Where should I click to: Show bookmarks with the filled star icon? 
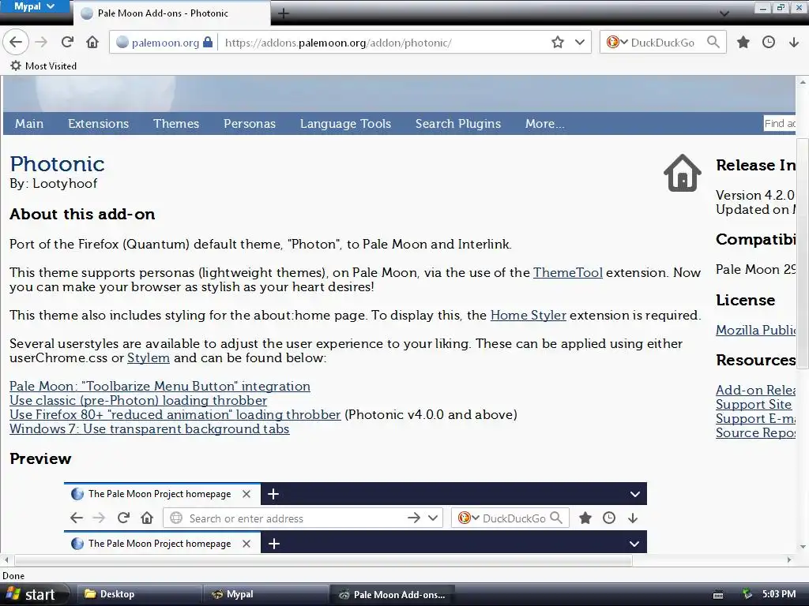click(743, 43)
